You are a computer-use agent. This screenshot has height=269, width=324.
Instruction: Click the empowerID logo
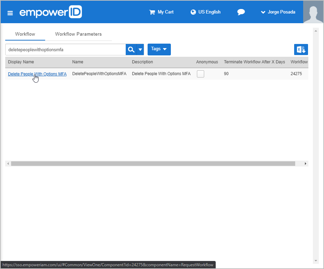pyautogui.click(x=51, y=11)
